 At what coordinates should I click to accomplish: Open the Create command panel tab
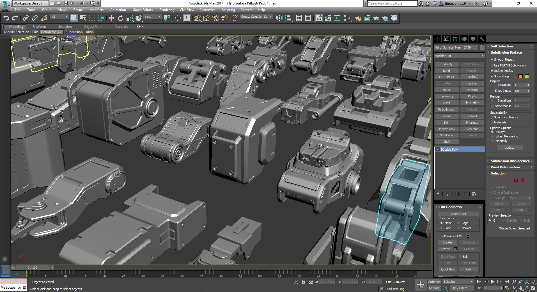pyautogui.click(x=437, y=39)
